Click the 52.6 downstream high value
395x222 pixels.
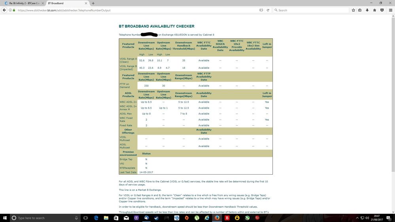[x=142, y=60]
